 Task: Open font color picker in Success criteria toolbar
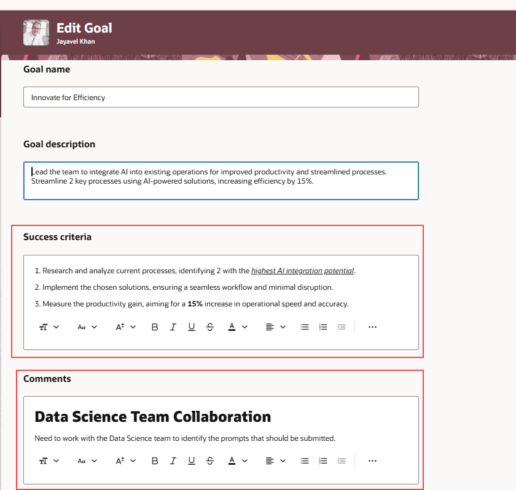tap(238, 327)
